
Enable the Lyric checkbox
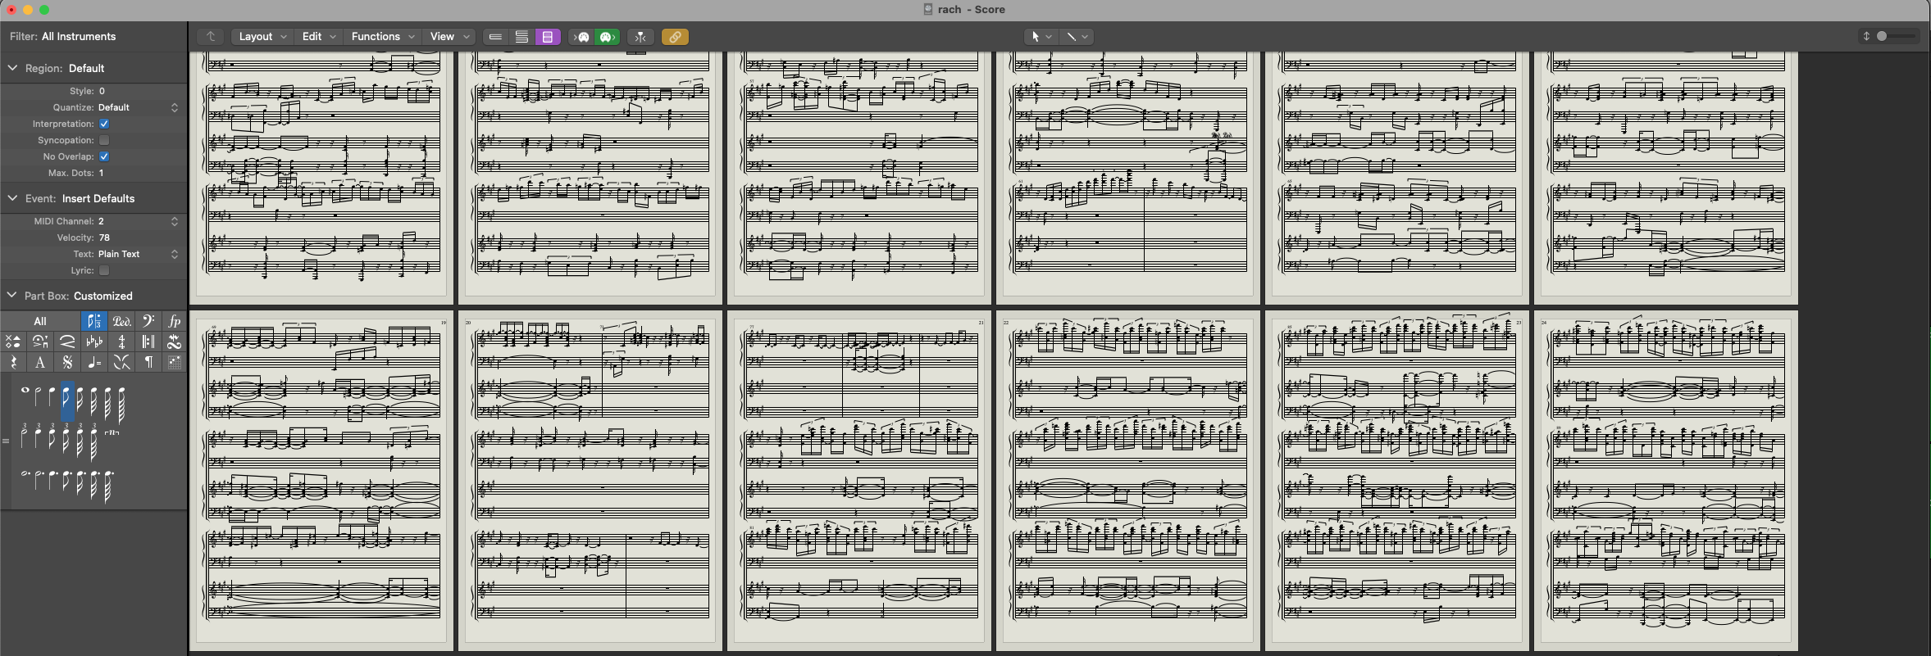[104, 270]
